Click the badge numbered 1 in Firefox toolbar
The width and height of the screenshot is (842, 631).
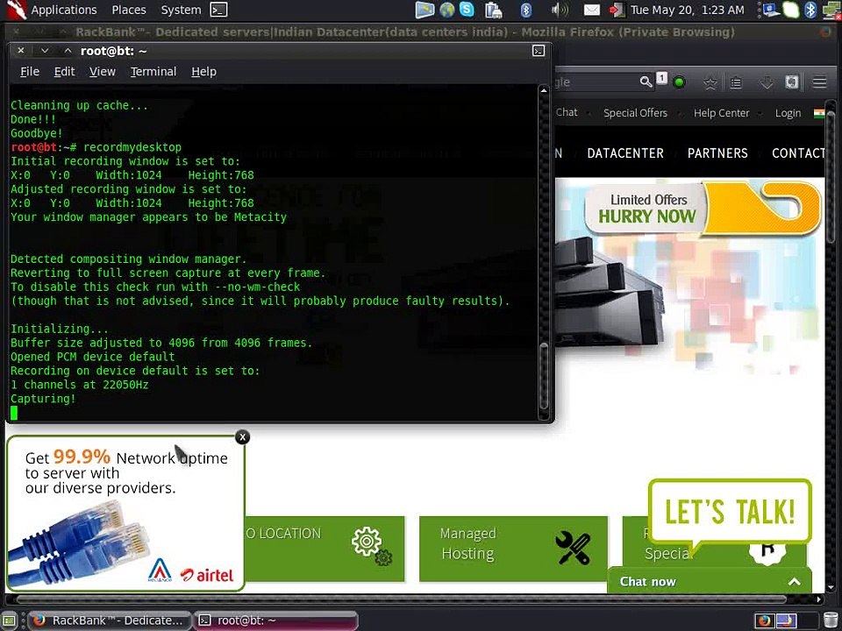tap(661, 78)
